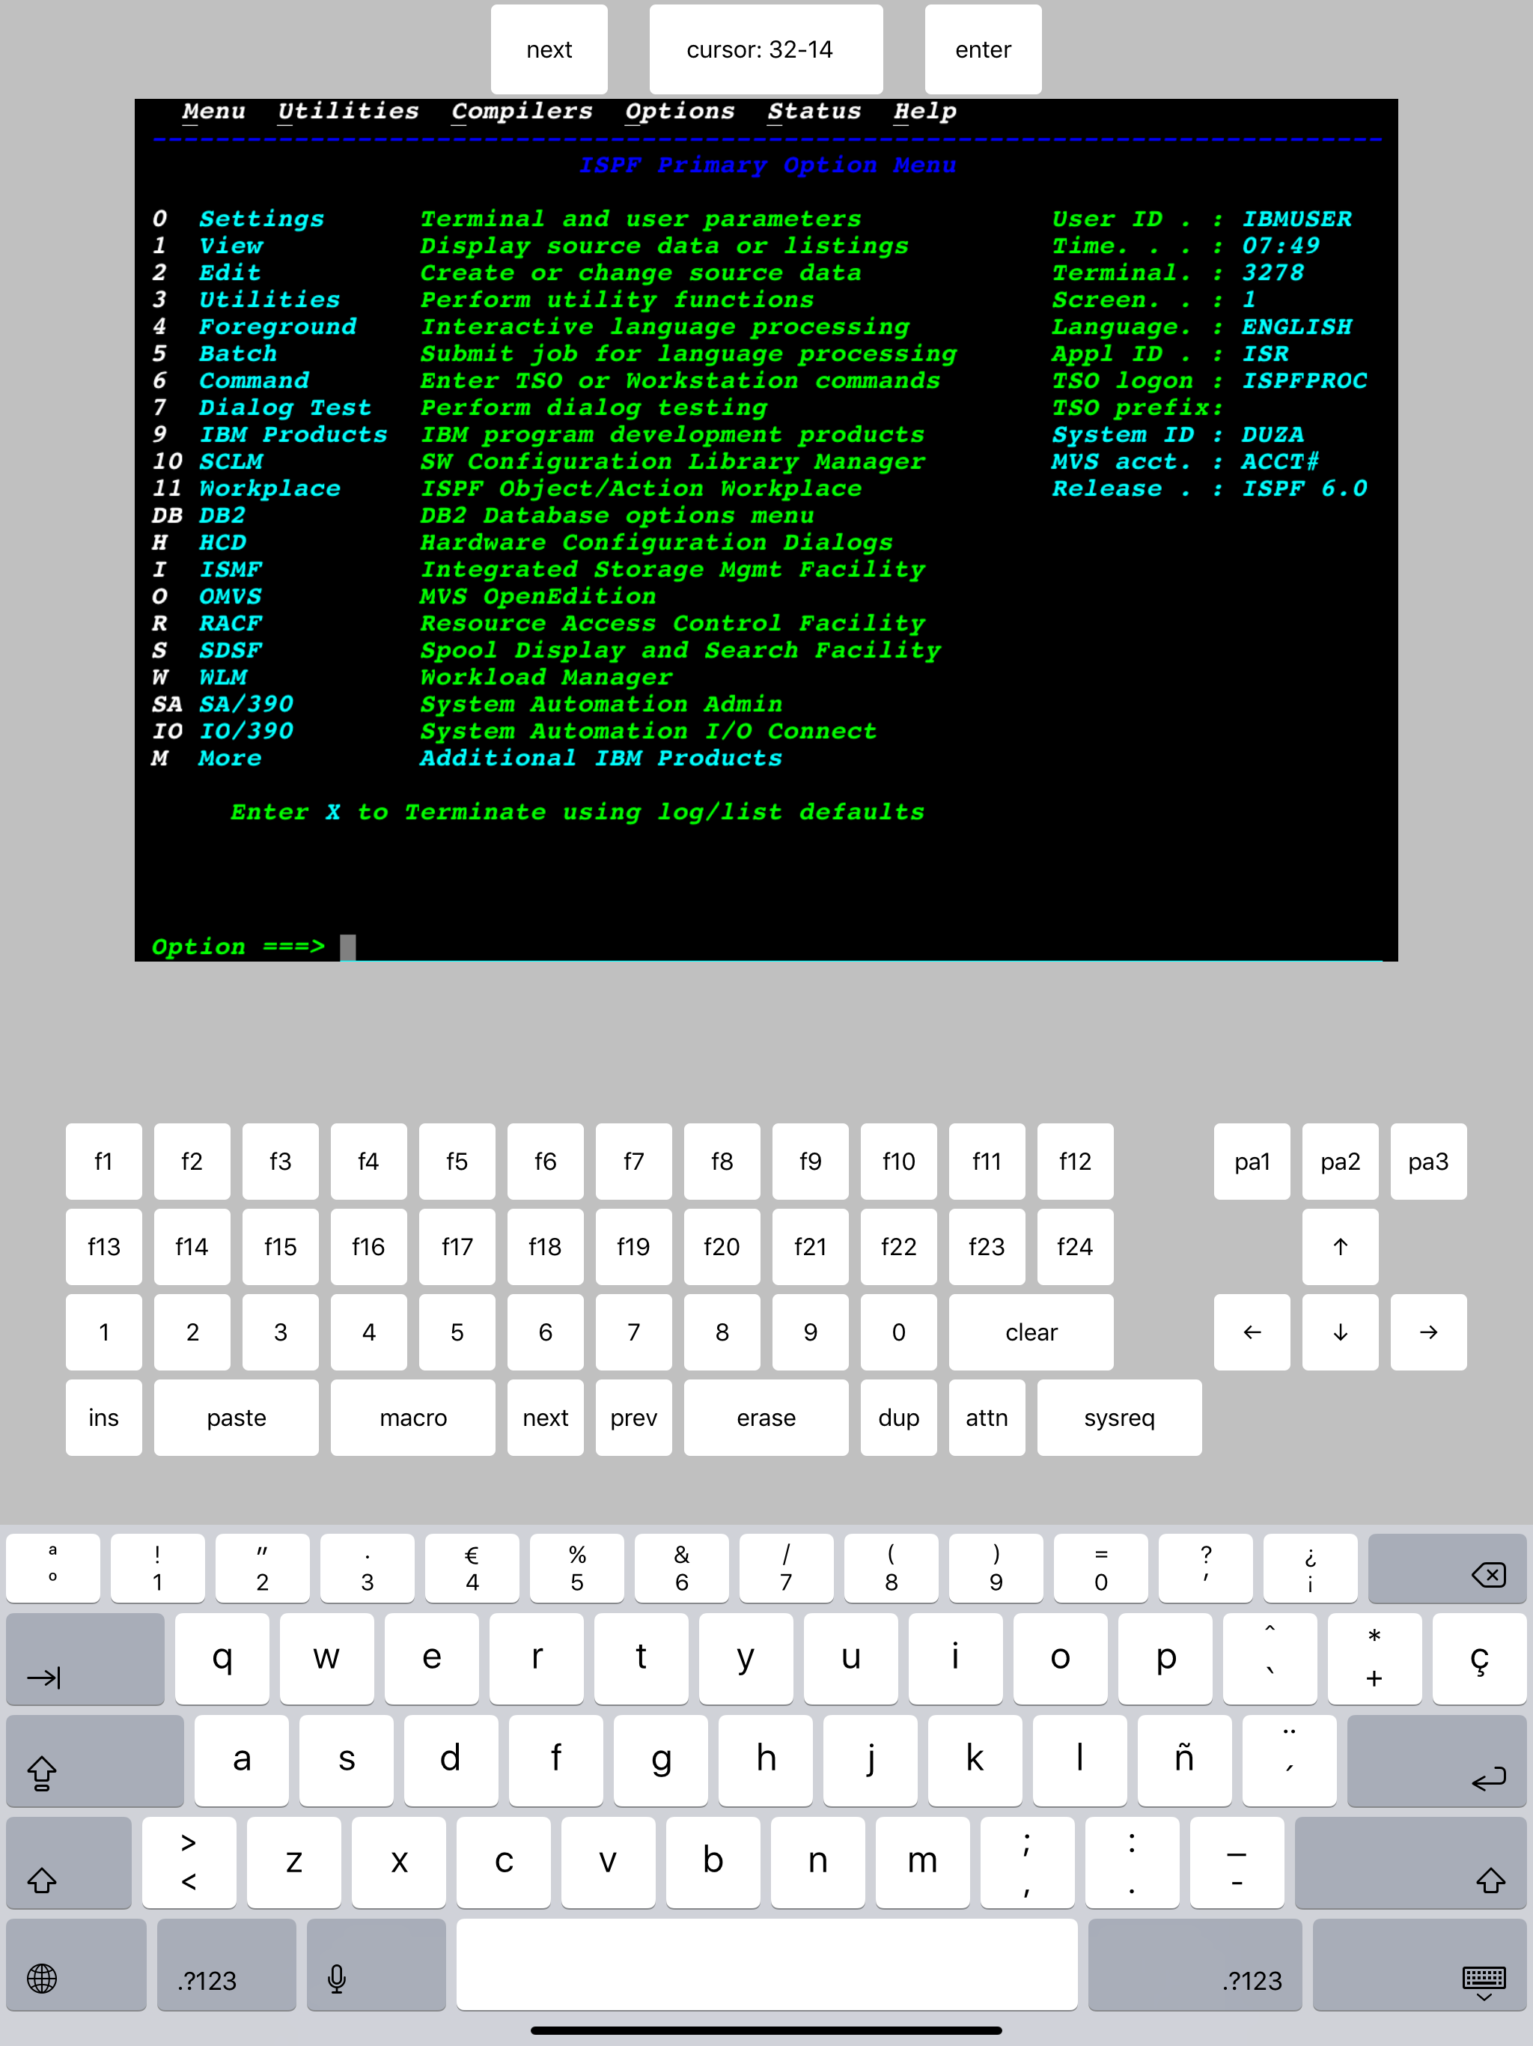This screenshot has width=1533, height=2046.
Task: Tap the sysreq key
Action: 1119,1417
